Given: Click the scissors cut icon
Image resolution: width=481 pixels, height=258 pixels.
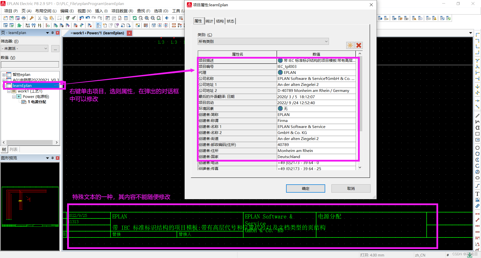Looking at the screenshot, I should (39, 18).
